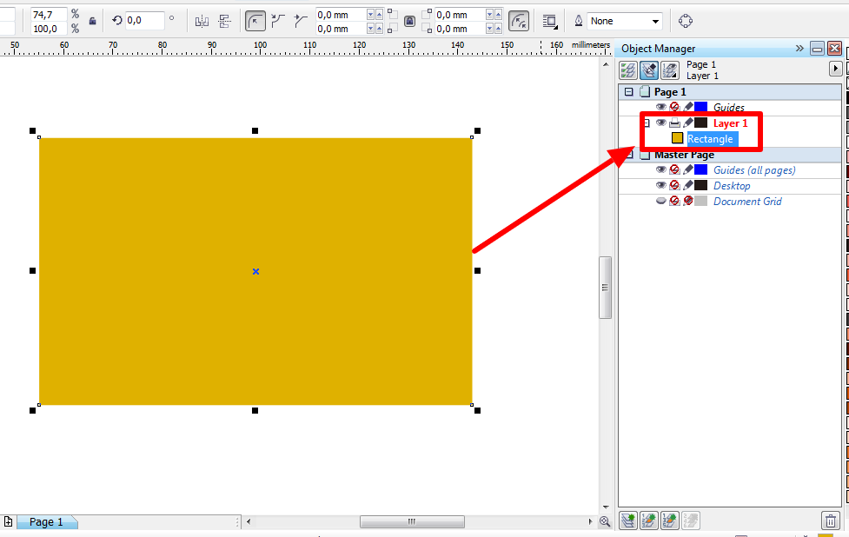This screenshot has height=537, width=849.
Task: Click the blue Guides layer color swatch
Action: click(x=700, y=107)
